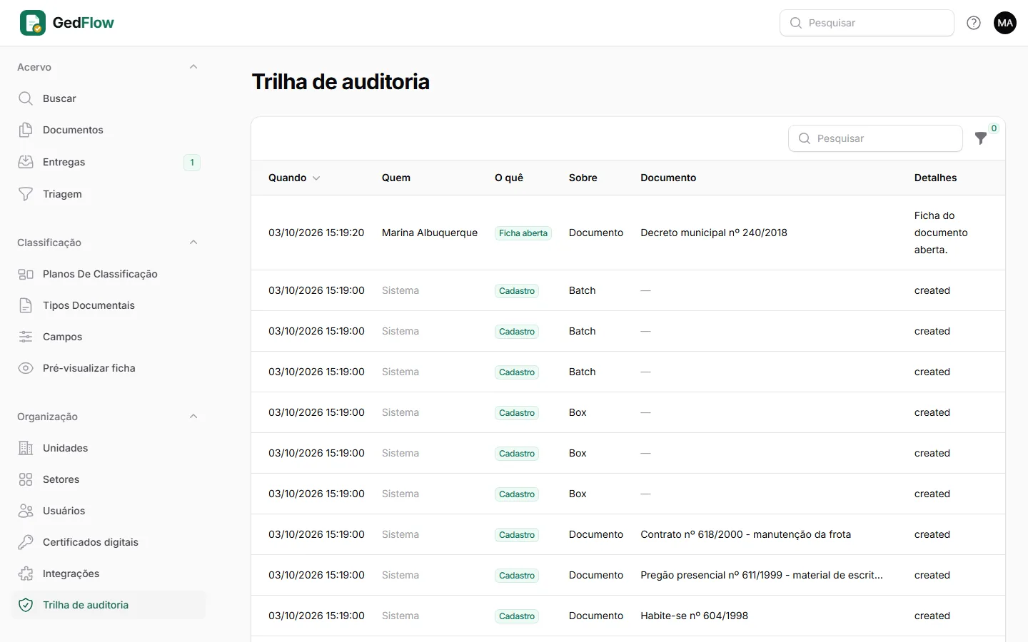Navigate to Usuários page
Screen dimensions: 1028x642
pos(109,511)
